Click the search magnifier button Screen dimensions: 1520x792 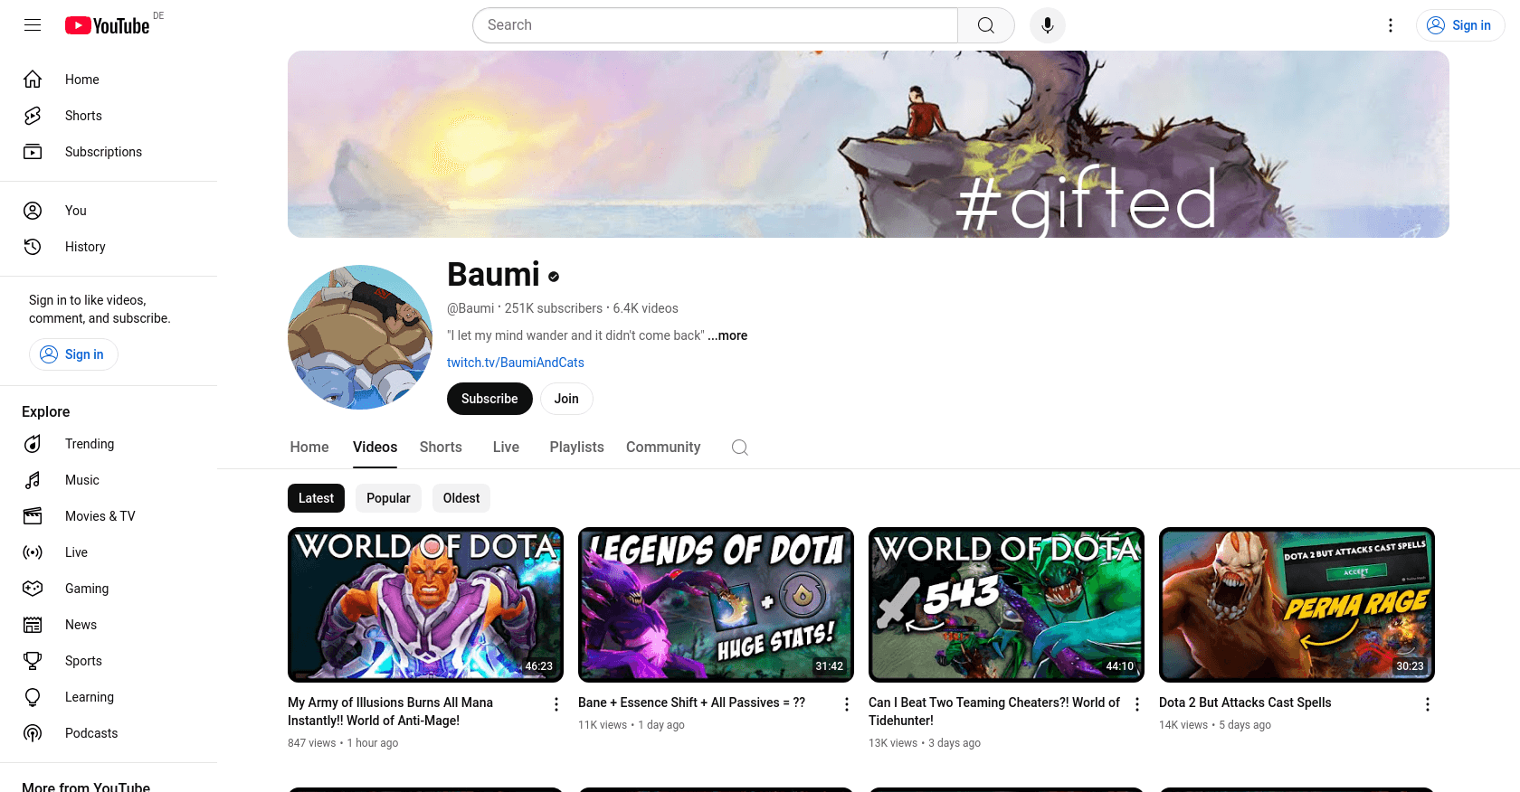(986, 25)
